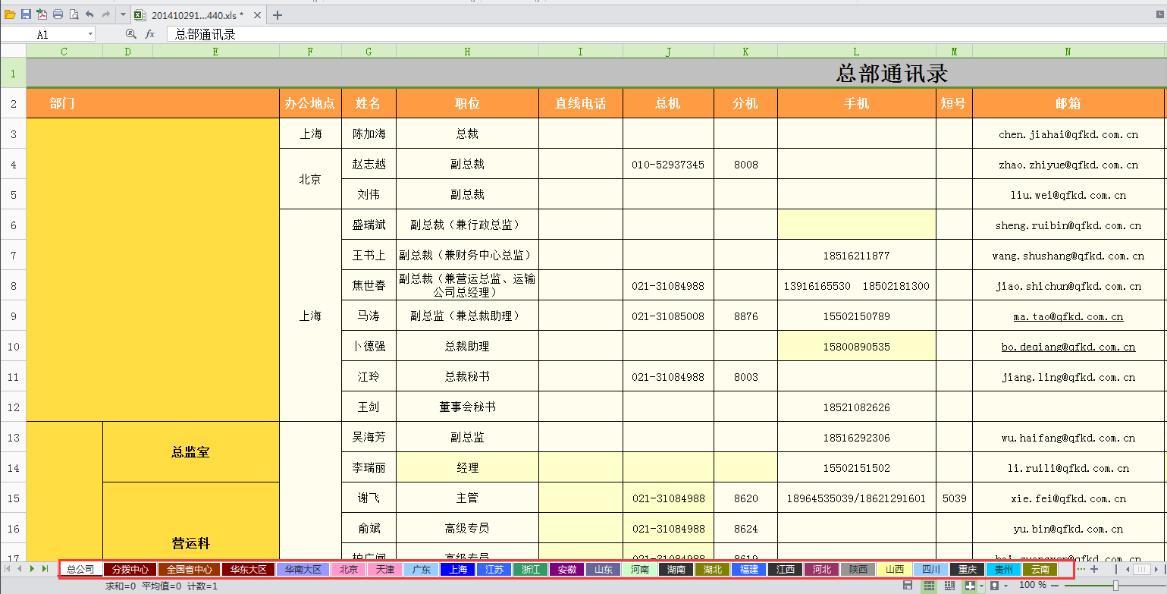The width and height of the screenshot is (1167, 594).
Task: Undo the last action
Action: pos(89,14)
